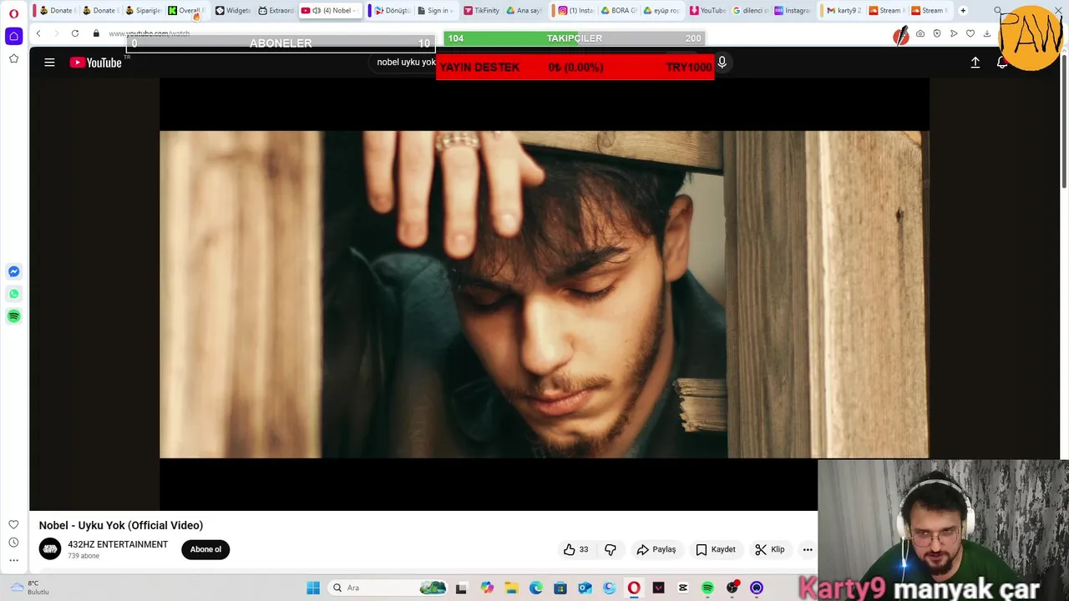Open Opera sidebar history clock icon
Screen dimensions: 1069x601
(x=13, y=543)
